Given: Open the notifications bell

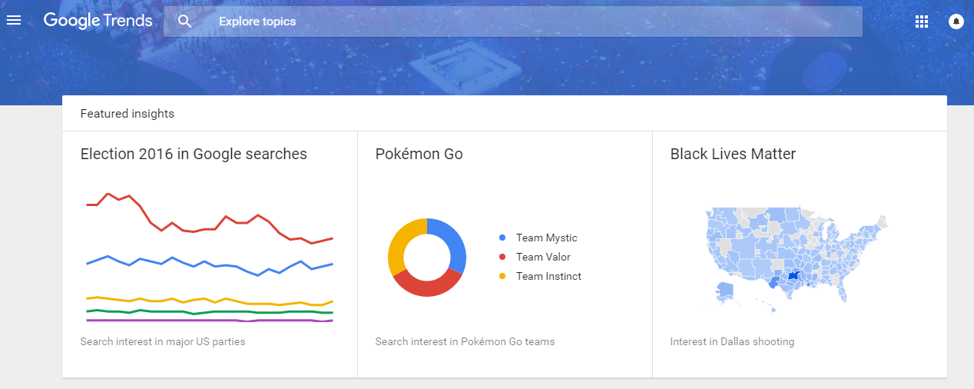Looking at the screenshot, I should [x=956, y=22].
